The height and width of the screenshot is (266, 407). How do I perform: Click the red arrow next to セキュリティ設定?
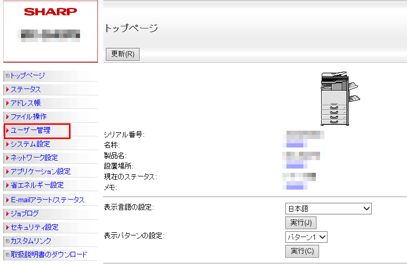coord(7,228)
